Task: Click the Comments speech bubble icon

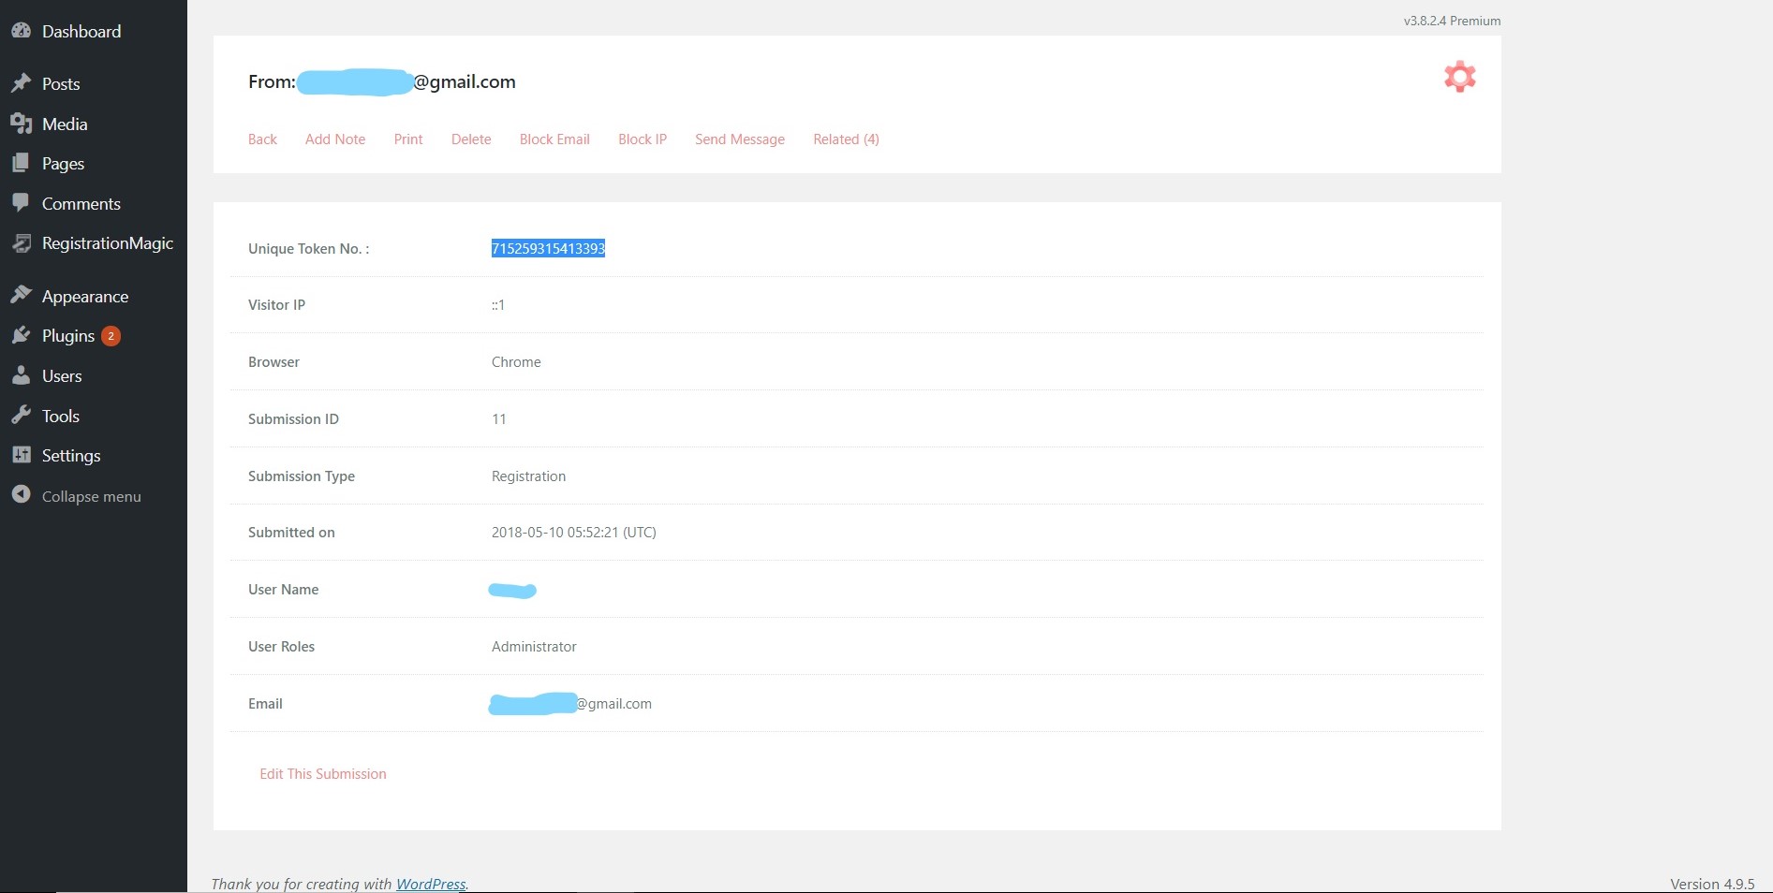Action: coord(21,203)
